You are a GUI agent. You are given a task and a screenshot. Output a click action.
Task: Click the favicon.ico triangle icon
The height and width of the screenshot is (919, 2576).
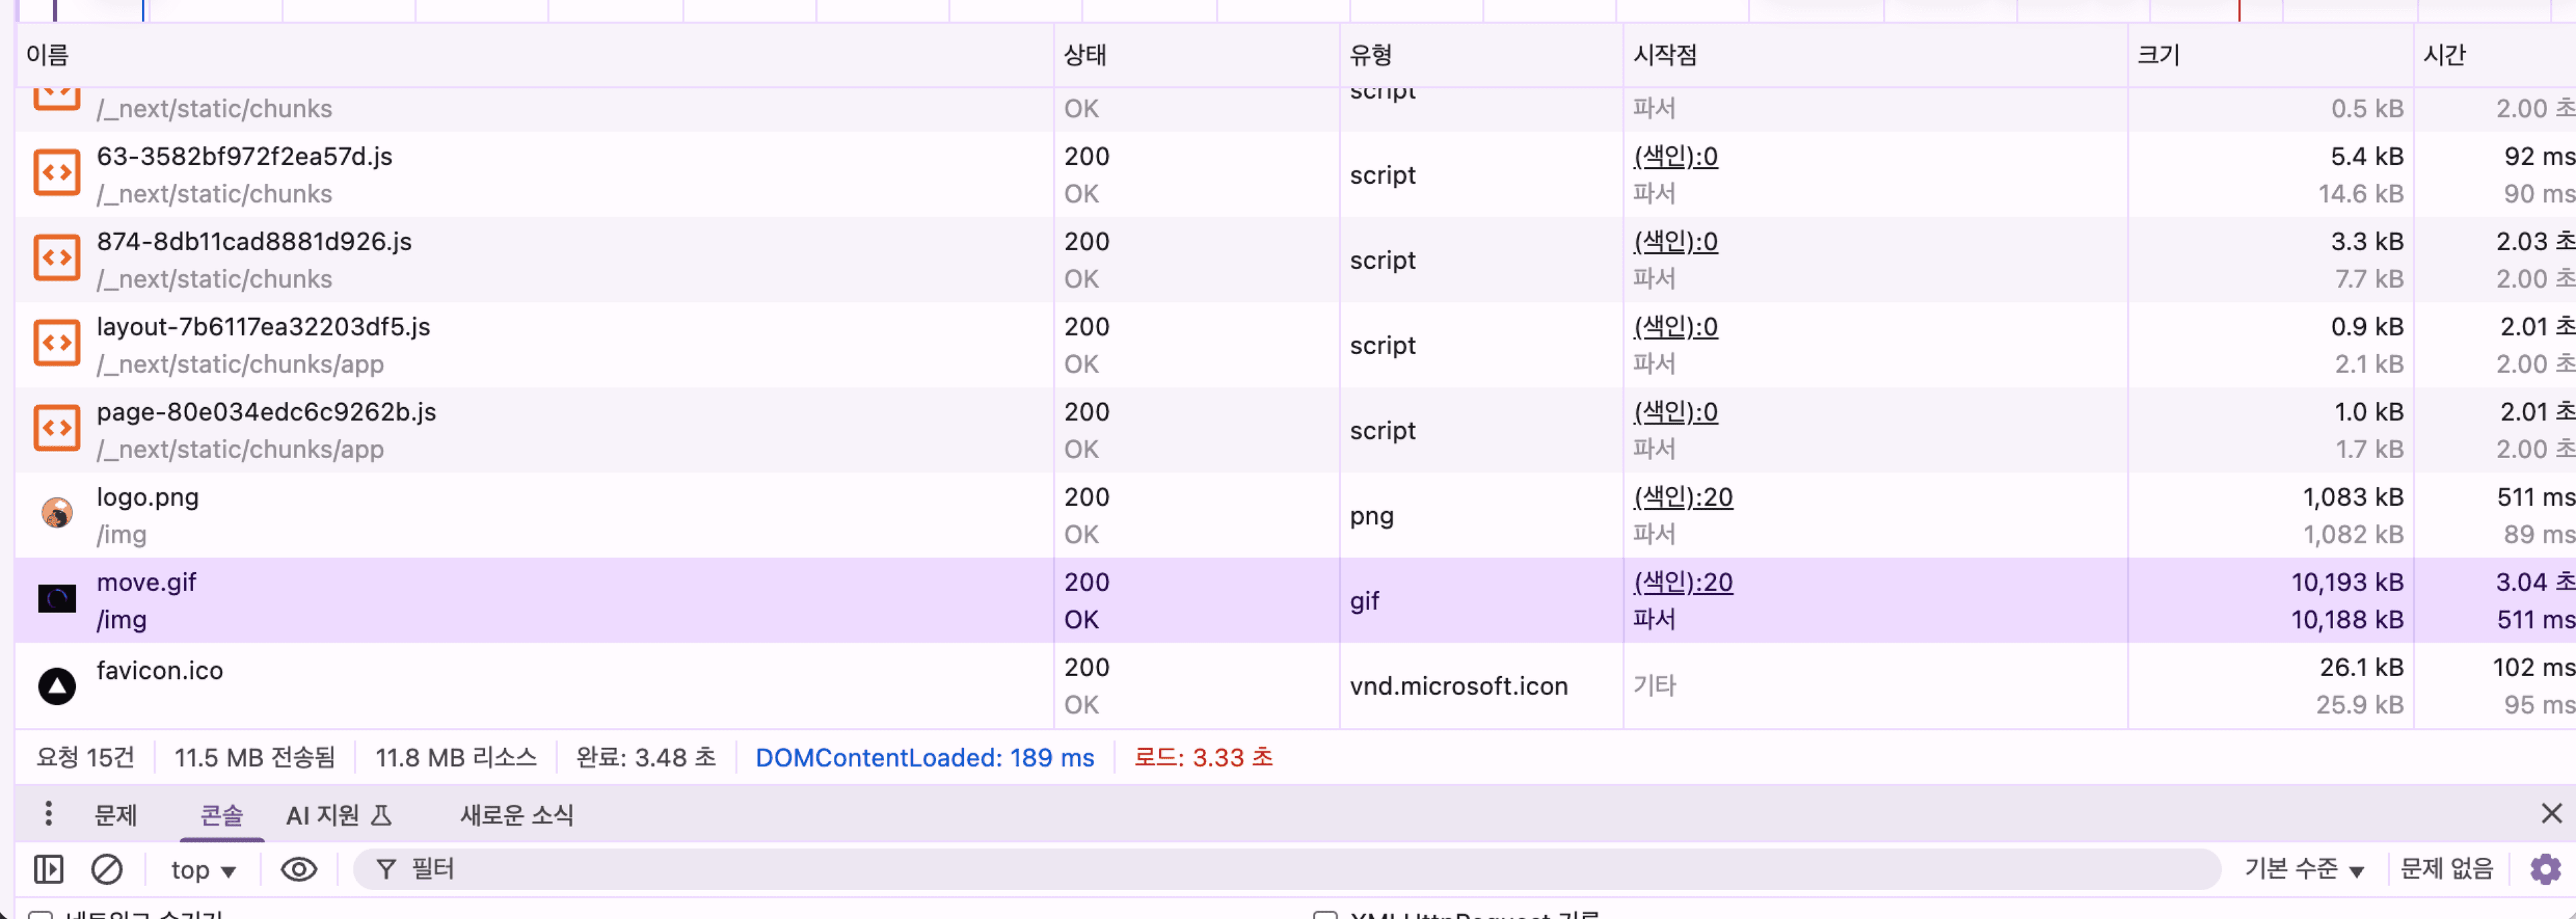coord(57,686)
